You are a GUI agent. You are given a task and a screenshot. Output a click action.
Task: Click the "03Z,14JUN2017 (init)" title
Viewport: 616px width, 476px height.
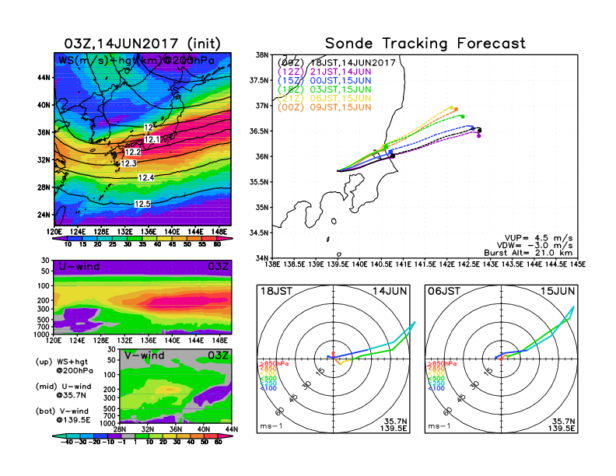142,44
